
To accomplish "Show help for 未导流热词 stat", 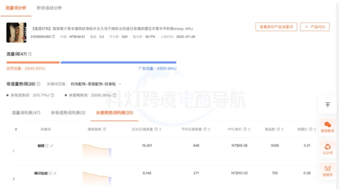I will [x=52, y=95].
